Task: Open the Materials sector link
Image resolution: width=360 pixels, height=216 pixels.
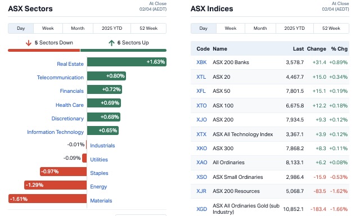Action: [x=101, y=201]
